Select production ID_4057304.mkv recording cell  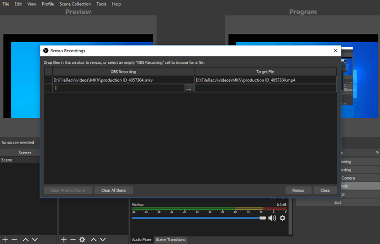[x=123, y=80]
